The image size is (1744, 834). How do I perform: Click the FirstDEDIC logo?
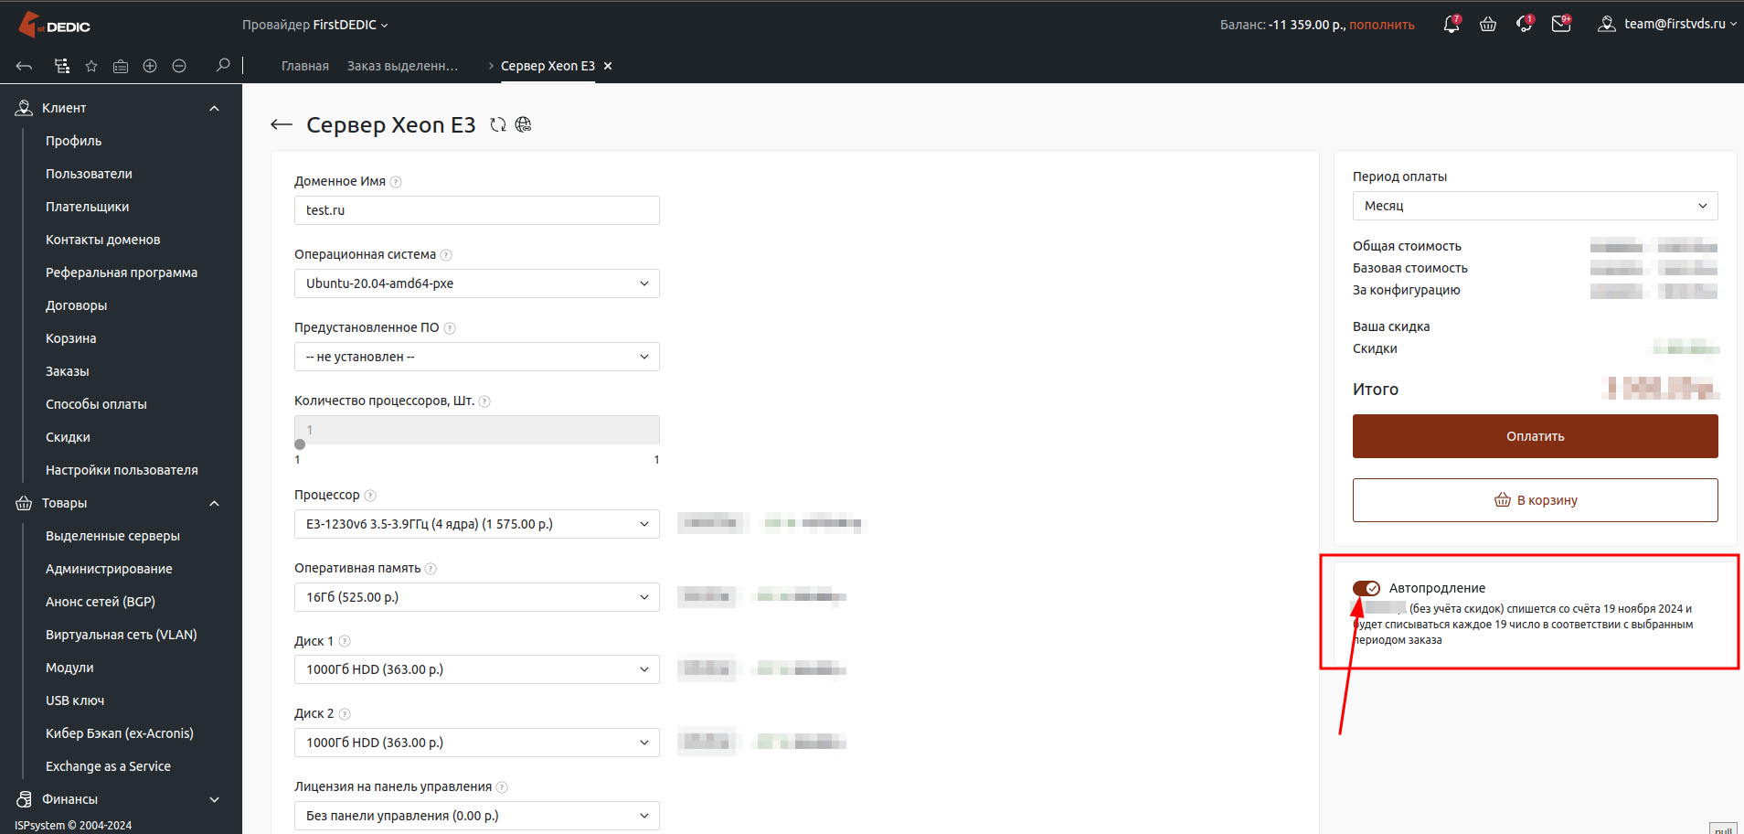54,25
